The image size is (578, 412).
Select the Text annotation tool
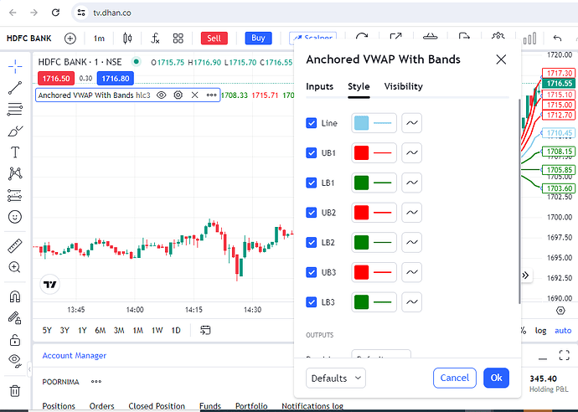click(15, 152)
